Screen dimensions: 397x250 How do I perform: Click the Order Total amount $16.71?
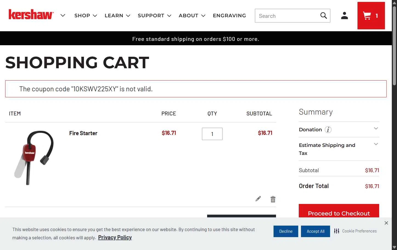coord(372,186)
